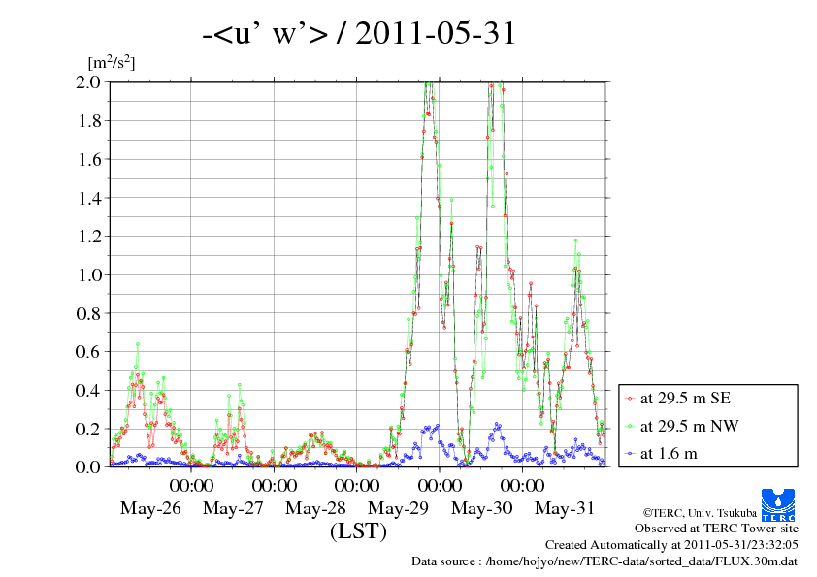Click the May-27 date label
This screenshot has height=577, width=817.
(x=233, y=508)
